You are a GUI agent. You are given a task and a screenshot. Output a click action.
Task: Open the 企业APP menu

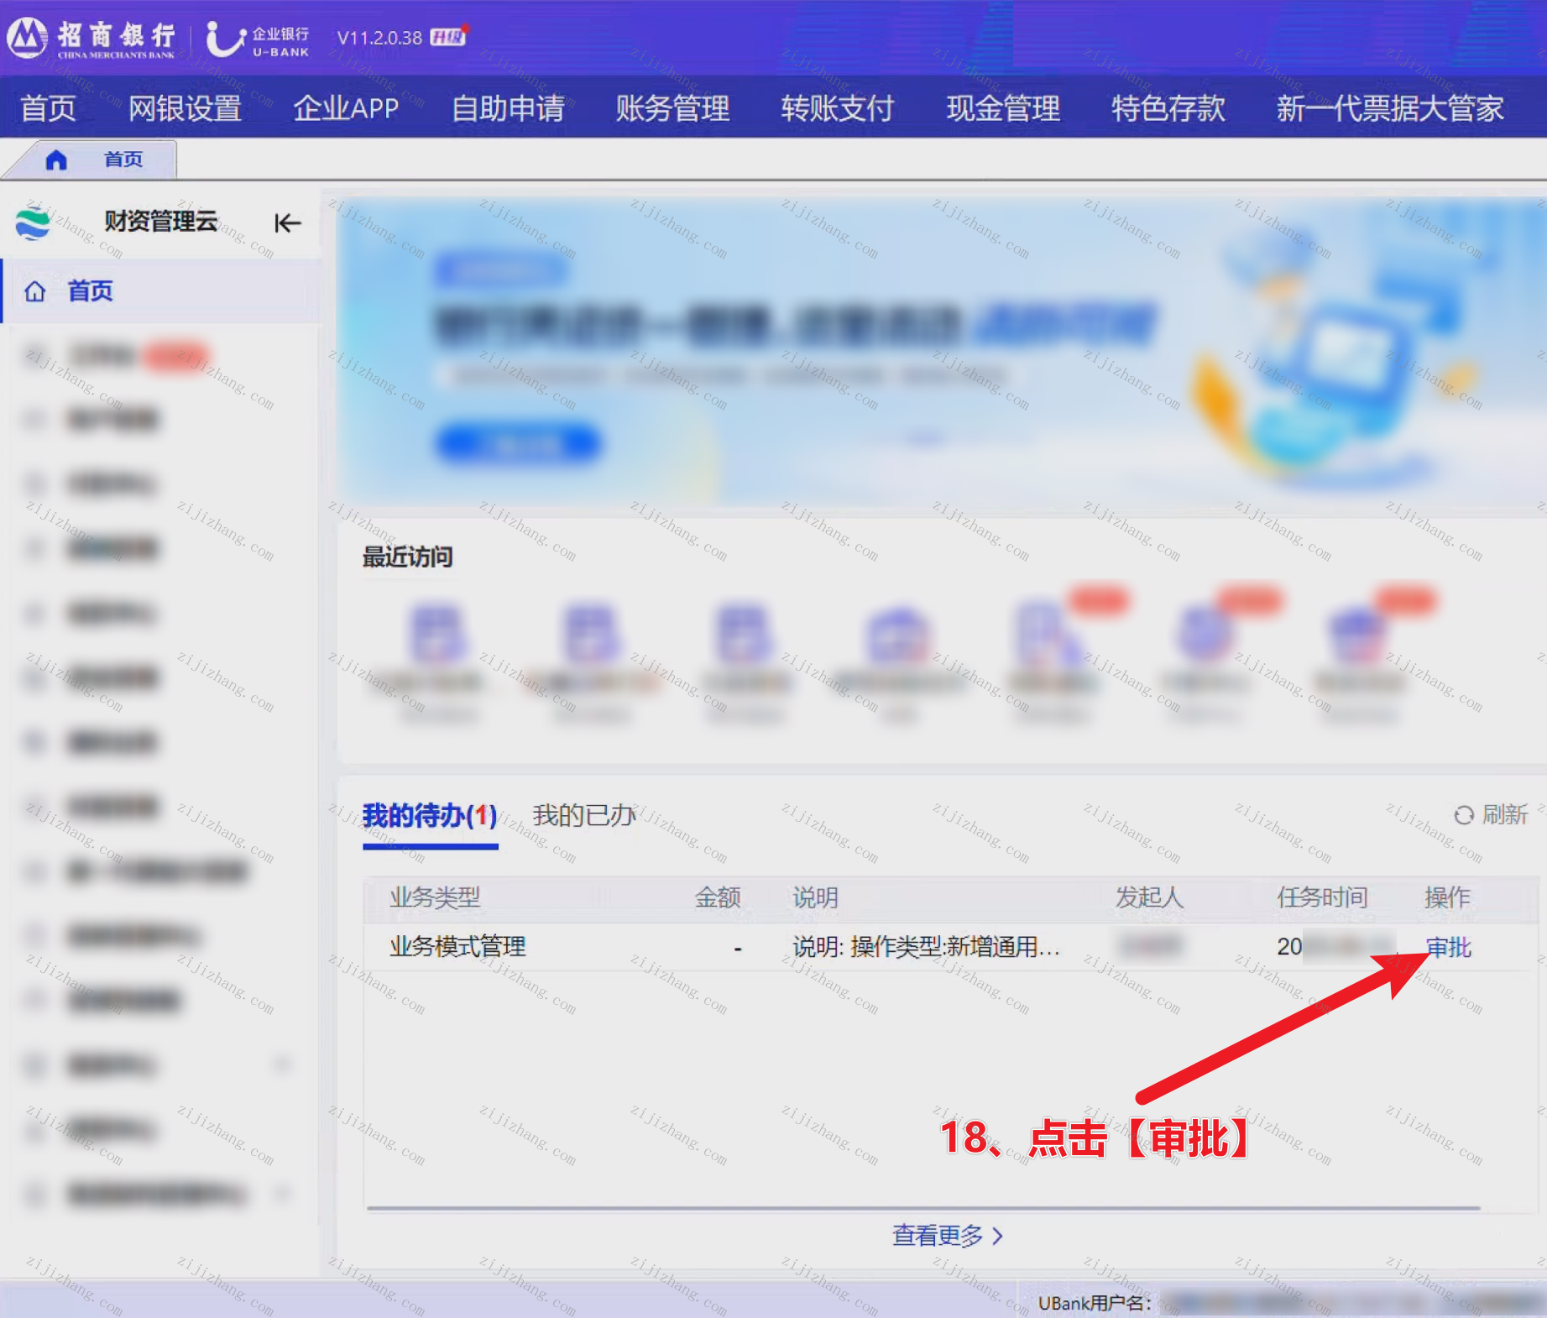pyautogui.click(x=346, y=108)
